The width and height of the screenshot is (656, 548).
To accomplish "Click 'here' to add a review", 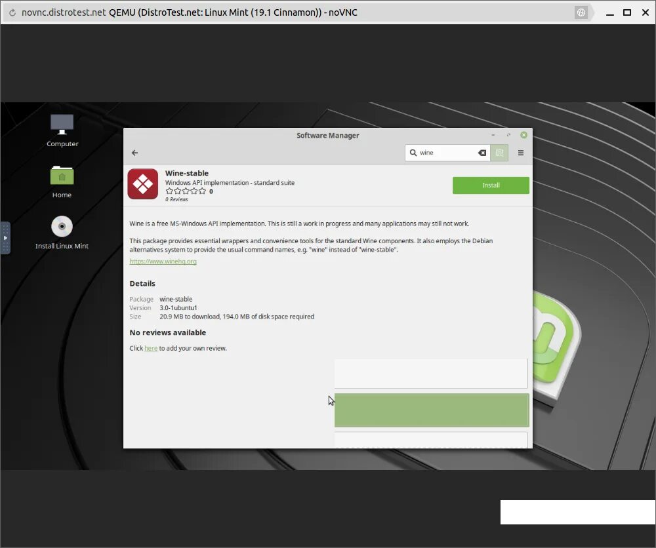I will 151,348.
